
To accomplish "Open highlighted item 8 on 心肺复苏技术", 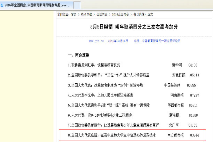I will (112, 135).
